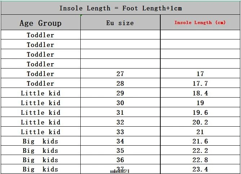Select the Big kids cell beside size 34
The height and width of the screenshot is (174, 241).
pyautogui.click(x=40, y=141)
